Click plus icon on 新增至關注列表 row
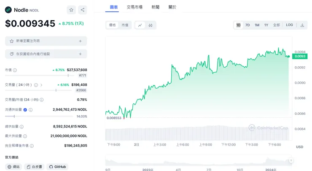Image resolution: width=312 pixels, height=171 pixels. tap(80, 41)
